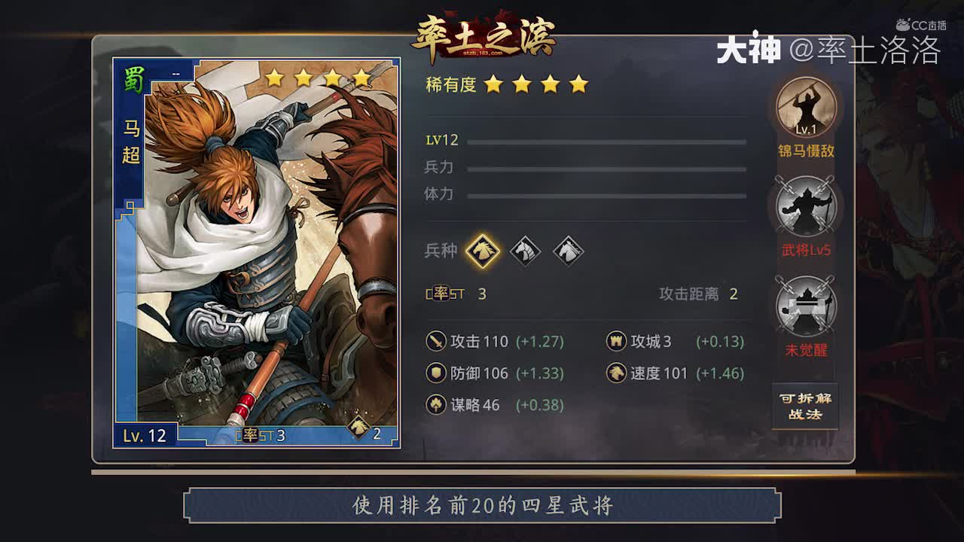
Task: Click the LV12 experience bar
Action: (x=606, y=142)
